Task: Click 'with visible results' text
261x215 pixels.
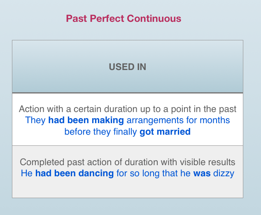Action: (201, 162)
